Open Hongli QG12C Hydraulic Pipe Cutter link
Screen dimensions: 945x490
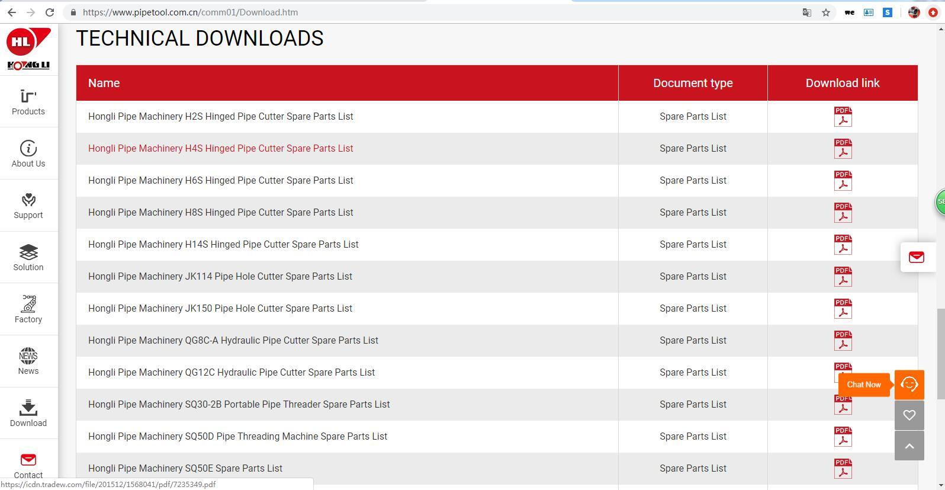point(232,373)
